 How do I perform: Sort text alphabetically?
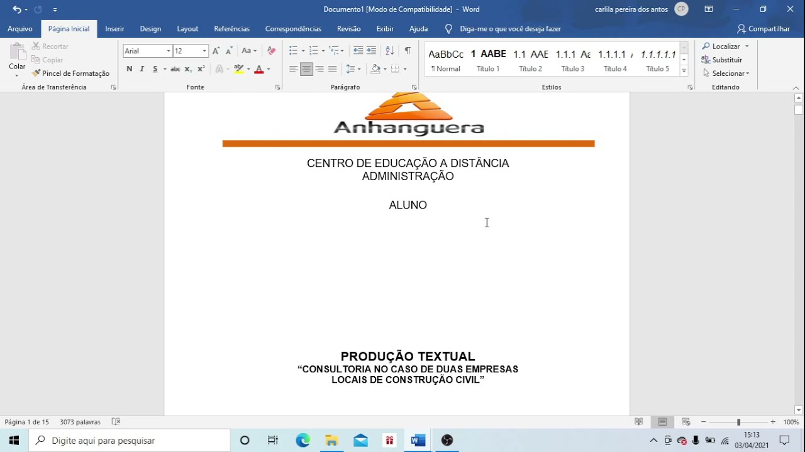(389, 51)
